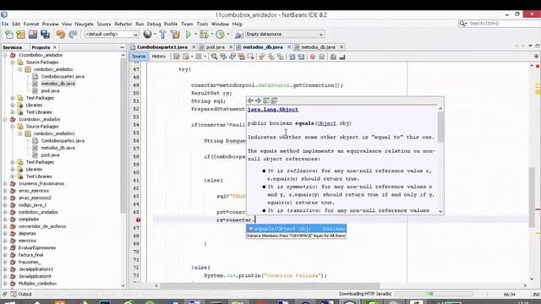Click Javadoc popup open in browser icon
This screenshot has width=541, height=304.
pyautogui.click(x=266, y=100)
